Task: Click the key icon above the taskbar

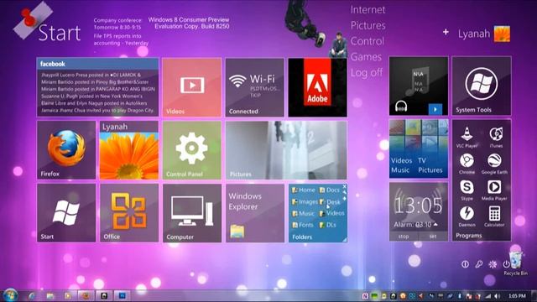Action: tap(479, 264)
